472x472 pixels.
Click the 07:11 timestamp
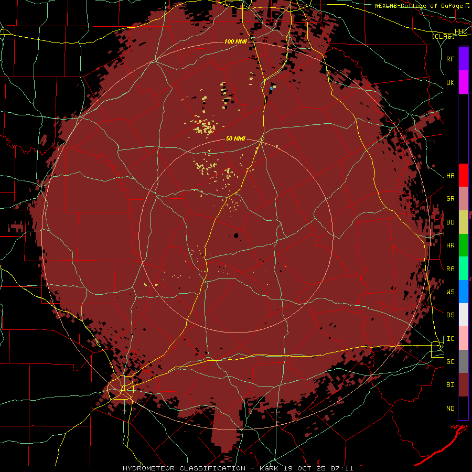coord(341,468)
